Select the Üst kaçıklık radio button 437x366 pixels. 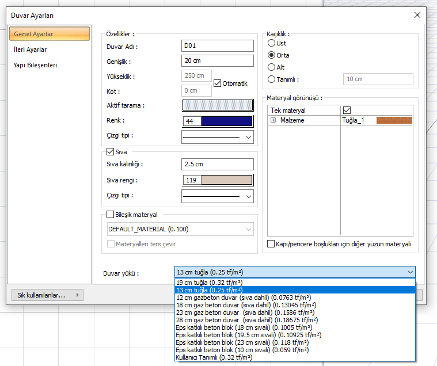point(271,43)
